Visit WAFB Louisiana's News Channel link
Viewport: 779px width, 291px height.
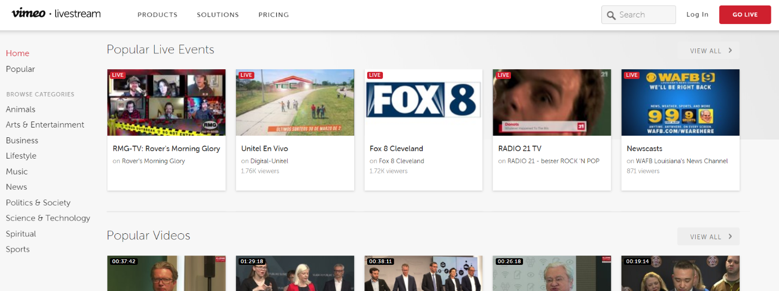click(x=682, y=161)
